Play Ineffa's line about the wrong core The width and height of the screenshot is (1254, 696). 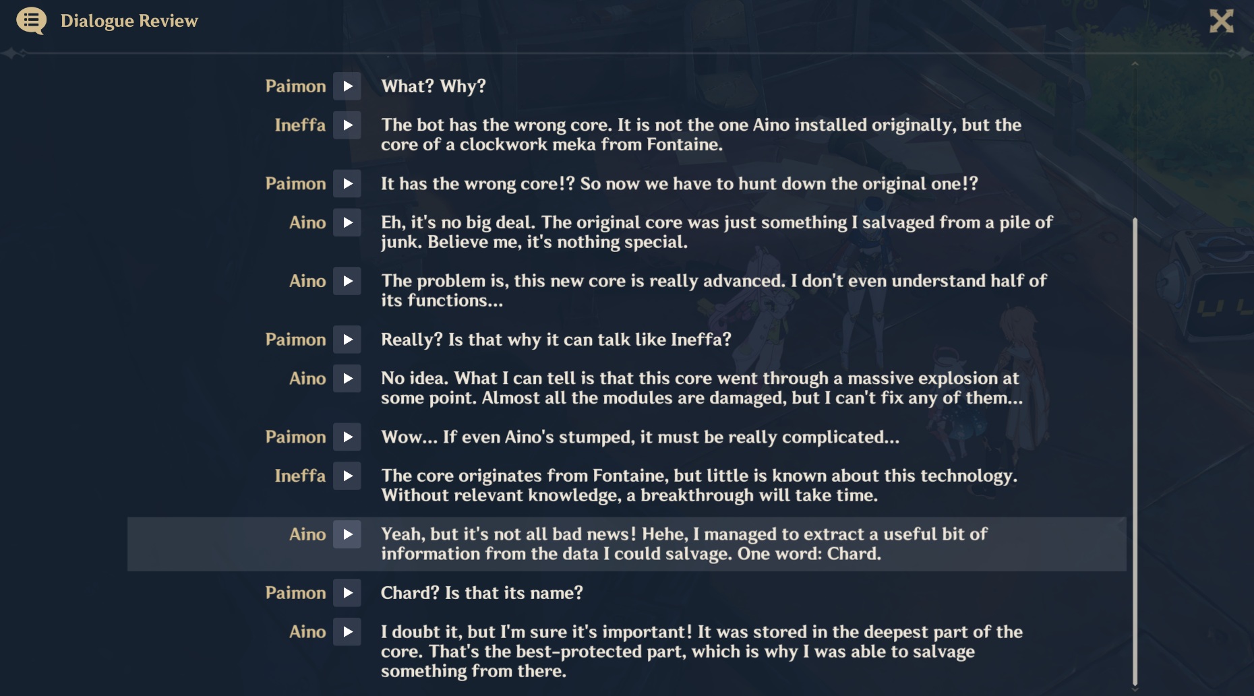click(347, 125)
